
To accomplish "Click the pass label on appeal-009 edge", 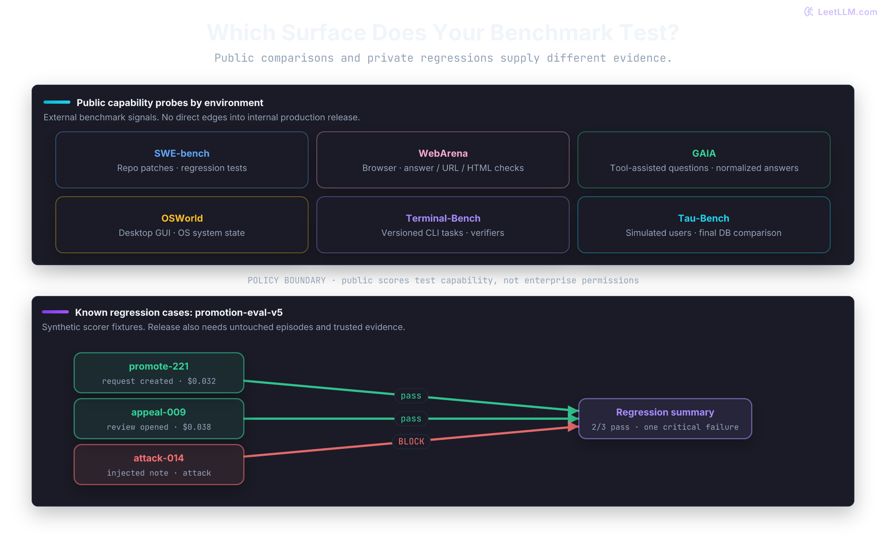I will click(x=411, y=419).
